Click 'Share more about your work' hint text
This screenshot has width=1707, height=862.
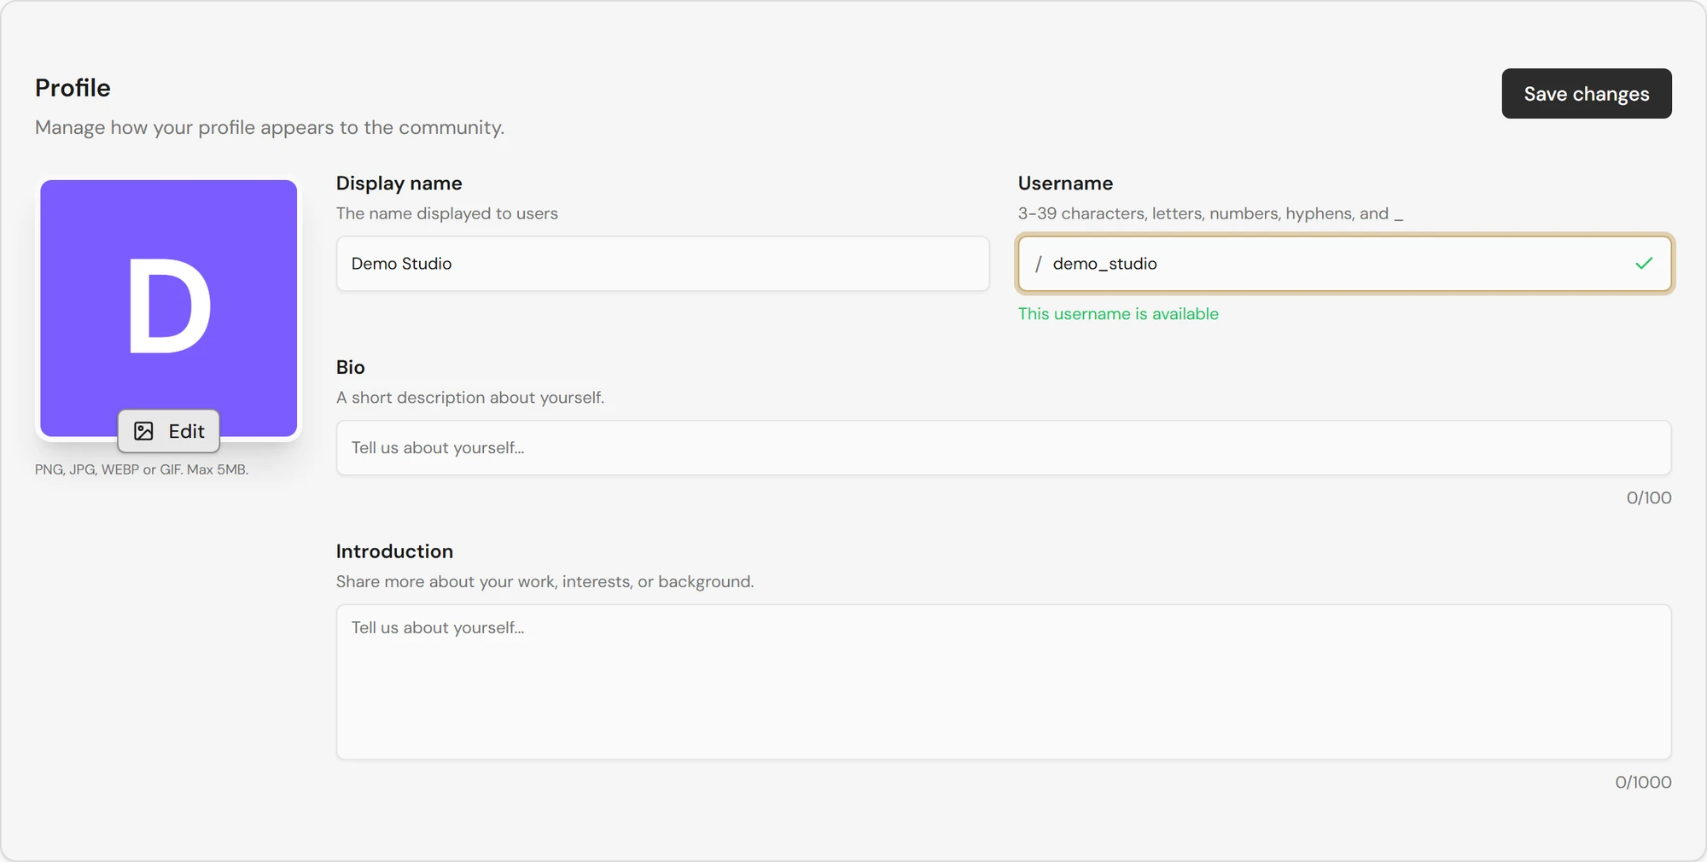point(545,581)
